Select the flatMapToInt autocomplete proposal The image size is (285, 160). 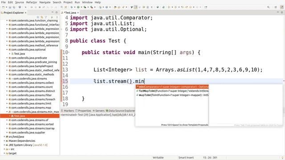pyautogui.click(x=172, y=91)
